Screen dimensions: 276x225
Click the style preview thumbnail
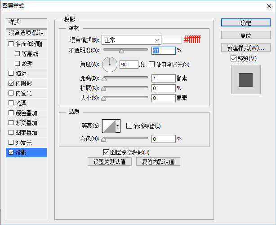245,79
